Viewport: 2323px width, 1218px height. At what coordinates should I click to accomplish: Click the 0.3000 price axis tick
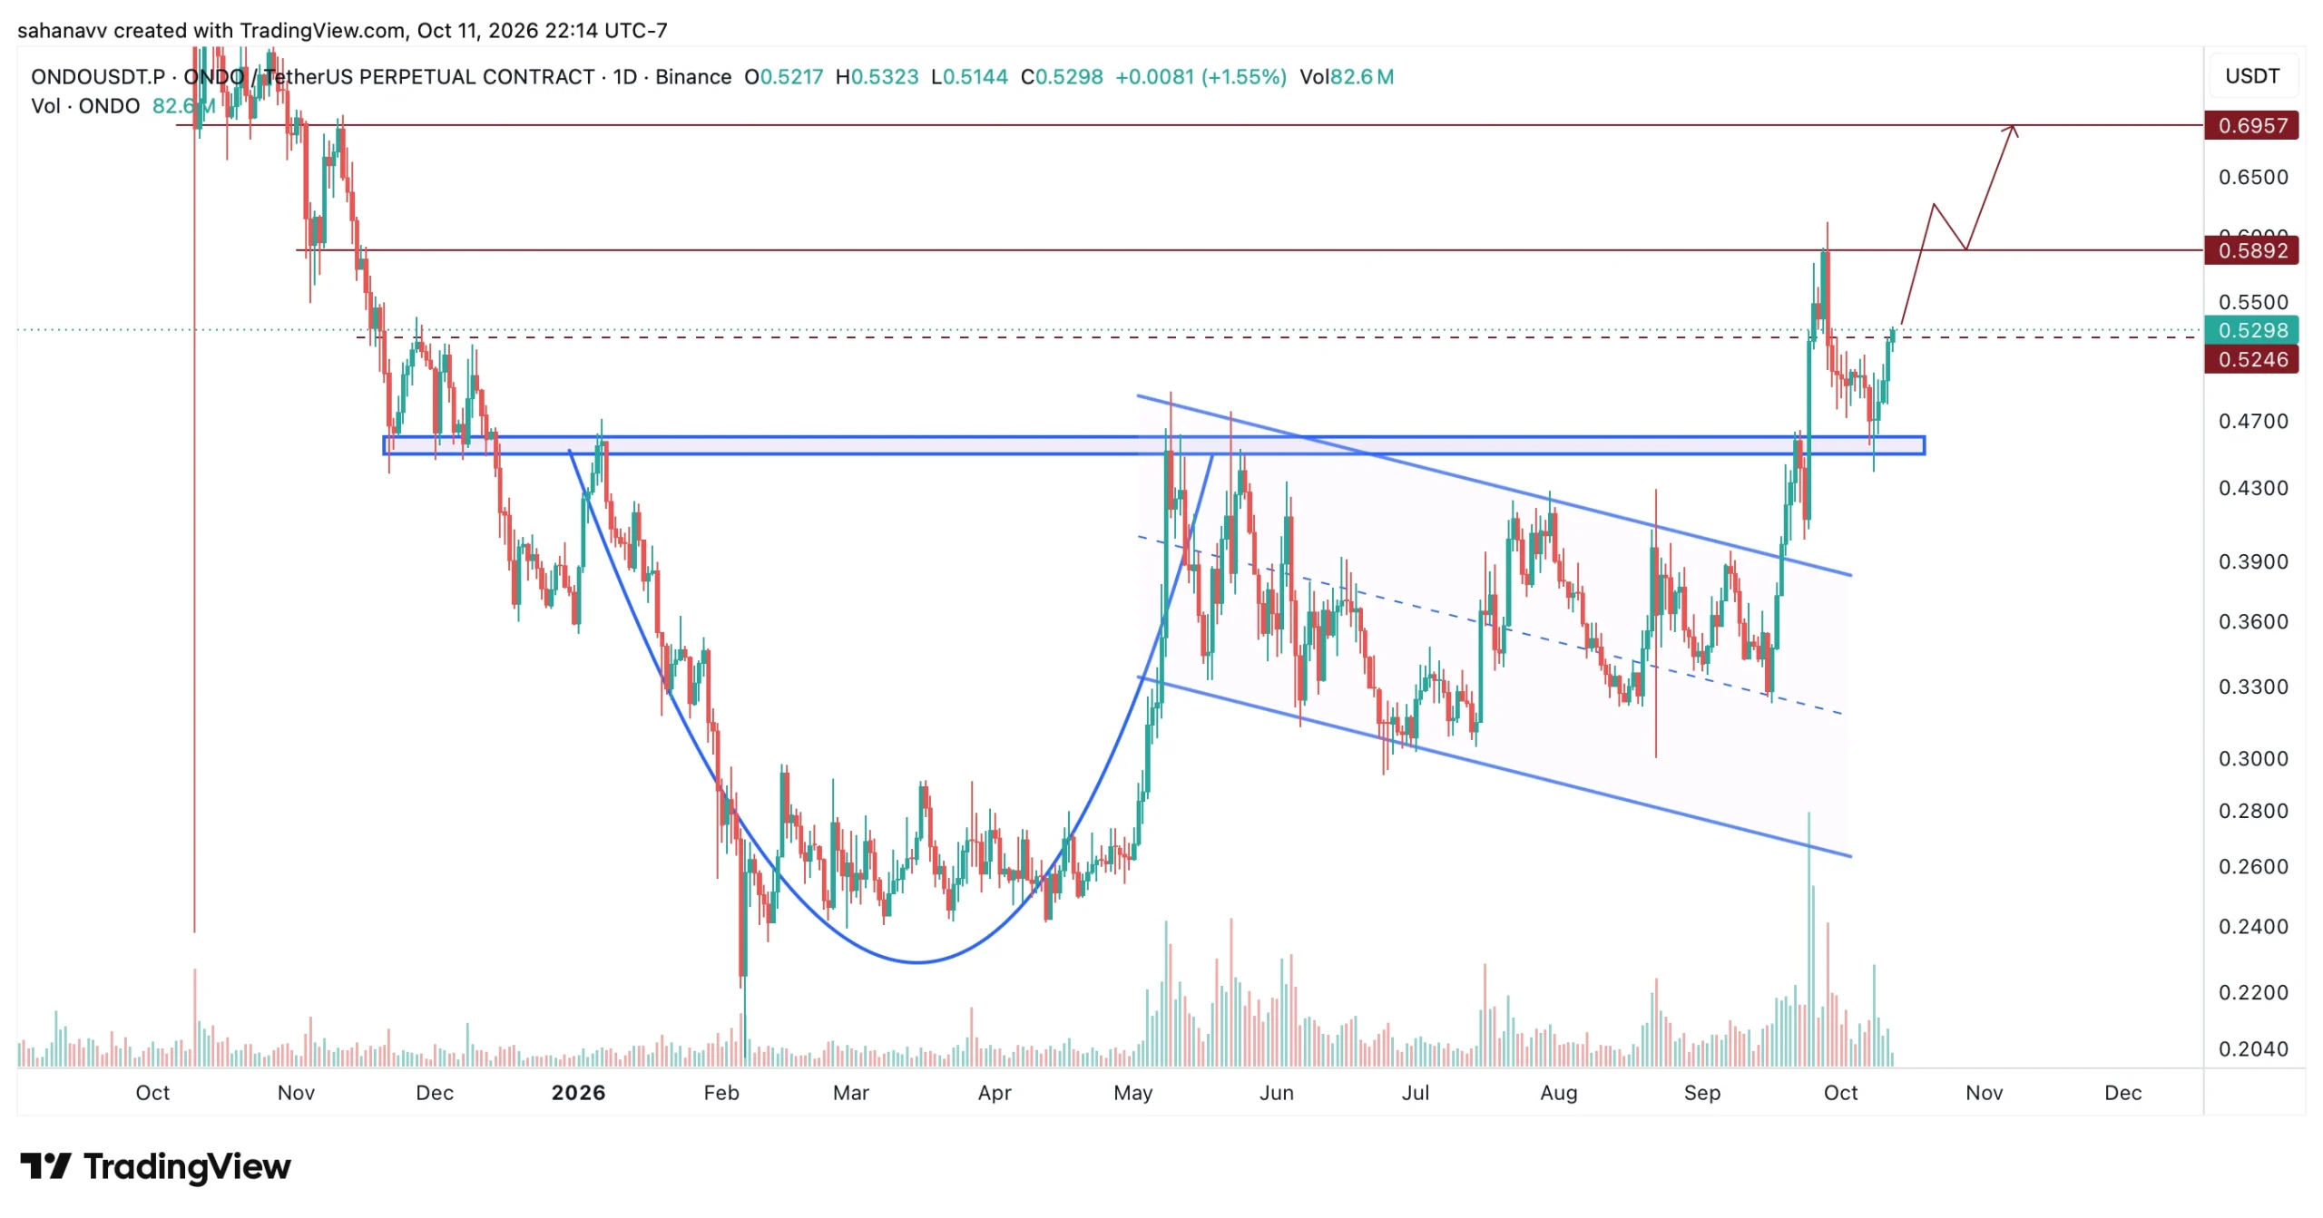click(2254, 758)
